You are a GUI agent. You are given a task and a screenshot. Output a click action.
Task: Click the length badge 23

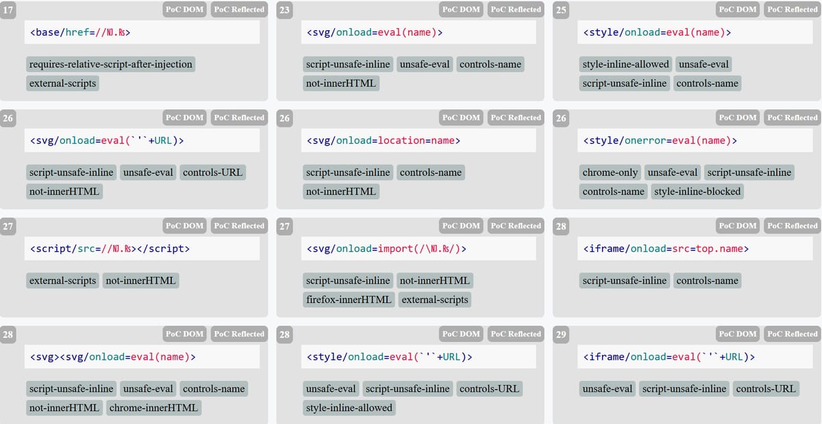285,11
